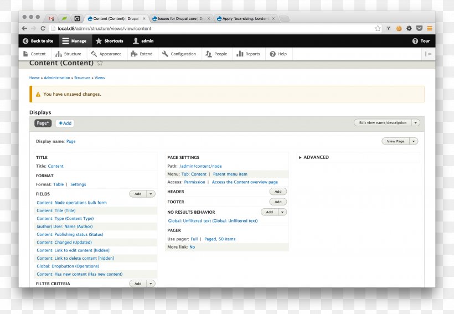Edit Content: Node operations bulk form field
The width and height of the screenshot is (454, 314).
pos(71,203)
